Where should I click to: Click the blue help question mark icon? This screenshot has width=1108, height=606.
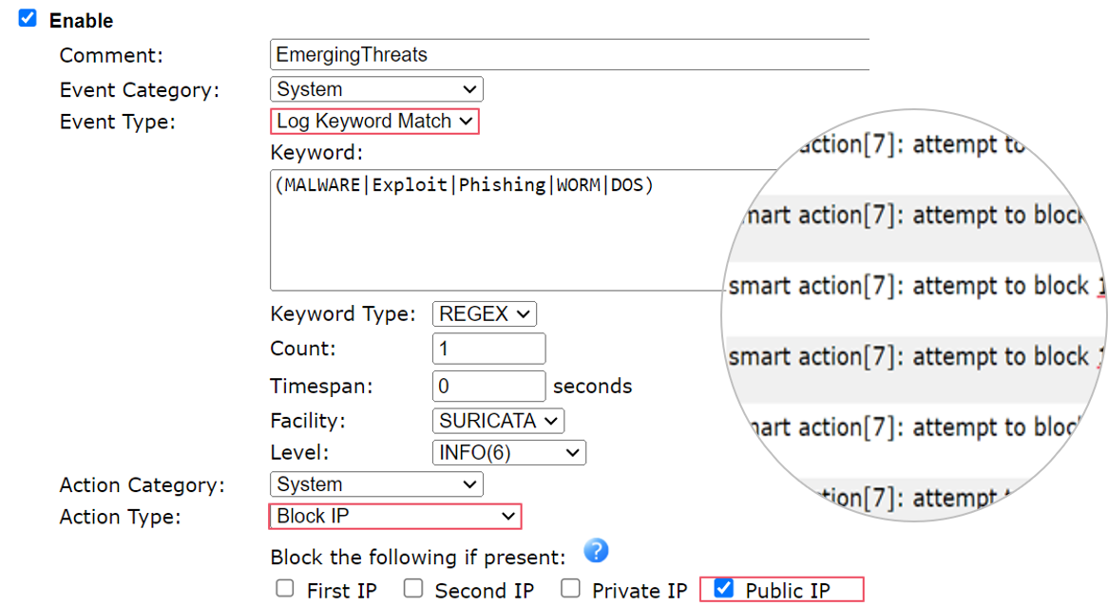tap(596, 551)
